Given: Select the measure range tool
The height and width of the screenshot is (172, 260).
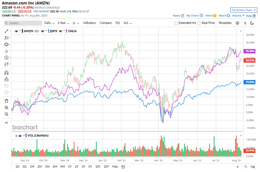Looking at the screenshot, I should [6, 64].
